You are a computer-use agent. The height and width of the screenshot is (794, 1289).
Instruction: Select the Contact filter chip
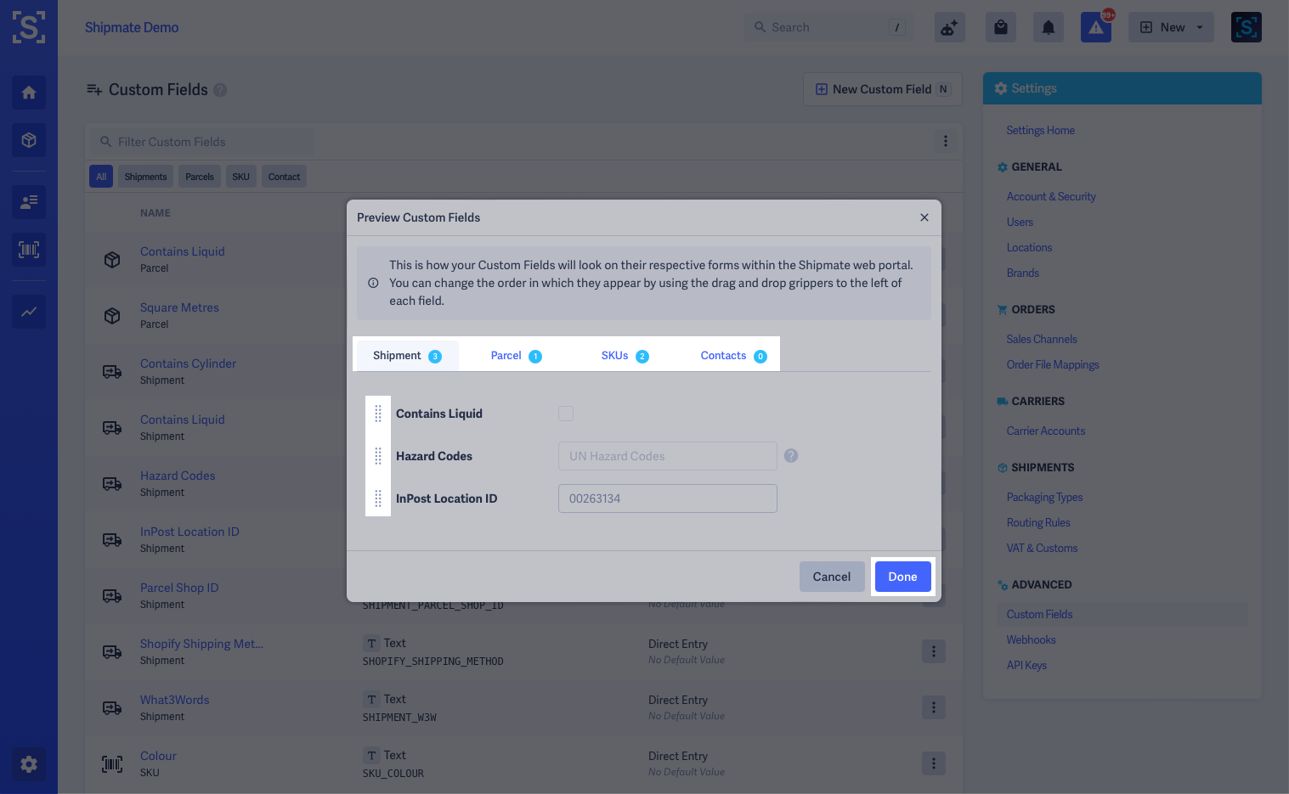[x=284, y=177]
